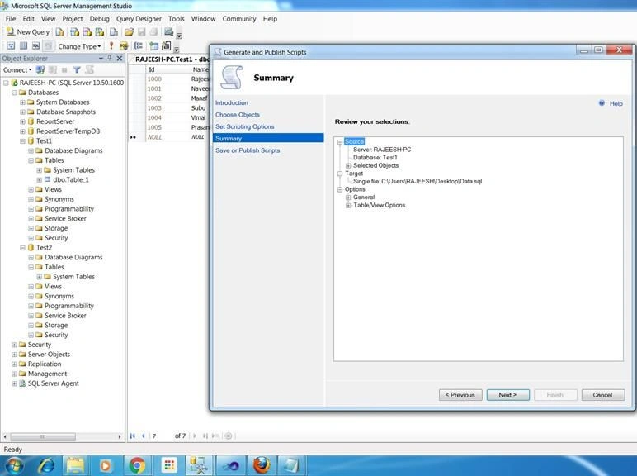Click the Add Table icon
The width and height of the screenshot is (637, 476).
pyautogui.click(x=154, y=46)
